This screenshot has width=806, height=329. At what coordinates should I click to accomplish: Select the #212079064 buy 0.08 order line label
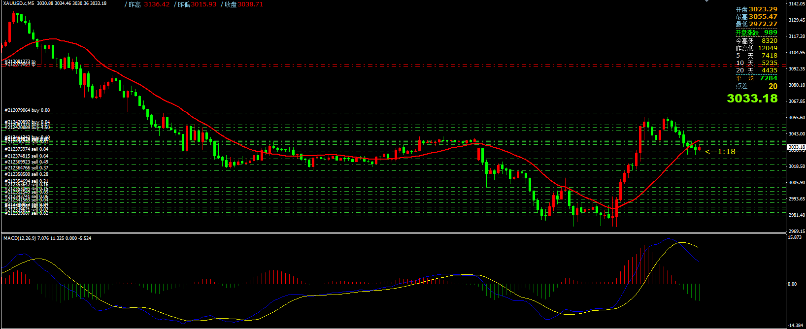pos(27,110)
